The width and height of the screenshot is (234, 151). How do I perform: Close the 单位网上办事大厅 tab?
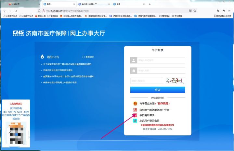[x=109, y=4]
